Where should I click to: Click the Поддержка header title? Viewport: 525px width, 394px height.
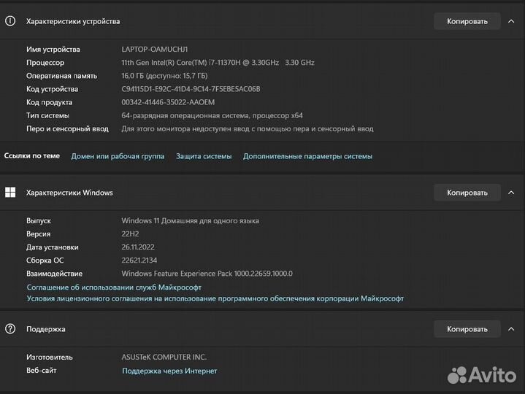coord(46,329)
